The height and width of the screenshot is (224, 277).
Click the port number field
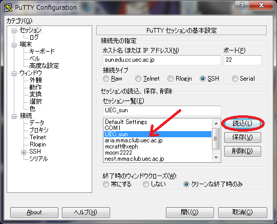point(243,60)
